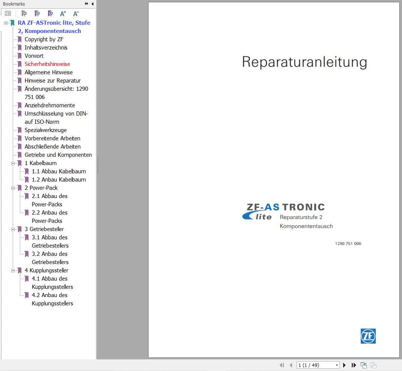Open the Anziehdrehmomente bookmark
Viewport: 402px width, 371px height.
click(x=50, y=105)
